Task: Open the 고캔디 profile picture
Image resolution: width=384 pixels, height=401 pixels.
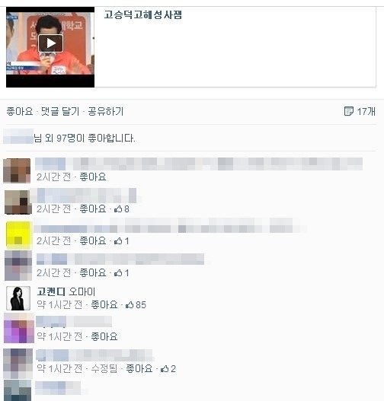Action: [x=18, y=298]
